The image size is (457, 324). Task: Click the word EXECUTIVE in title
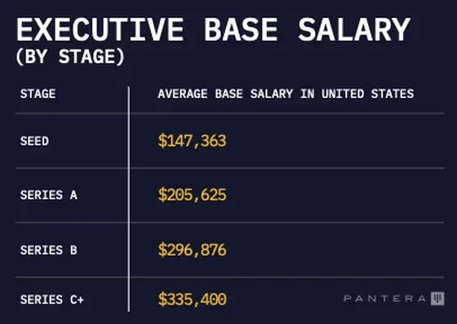pos(100,29)
